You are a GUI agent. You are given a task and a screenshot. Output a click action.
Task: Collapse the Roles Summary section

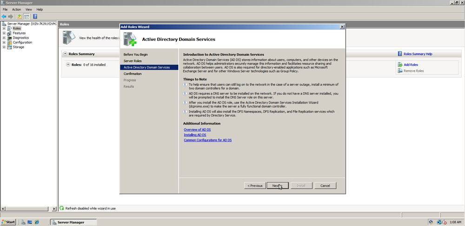[x=65, y=54]
